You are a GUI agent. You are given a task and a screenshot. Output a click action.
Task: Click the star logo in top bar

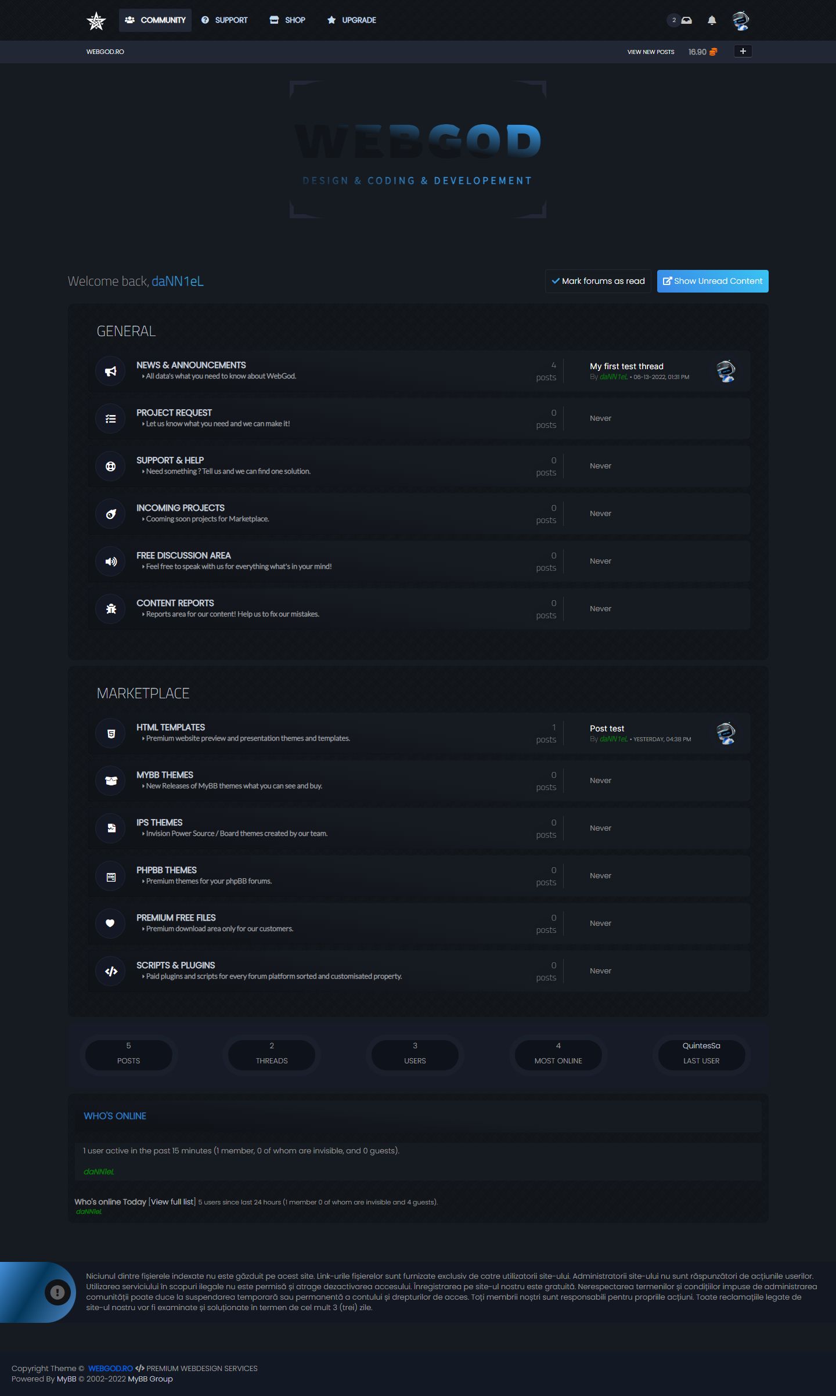96,21
